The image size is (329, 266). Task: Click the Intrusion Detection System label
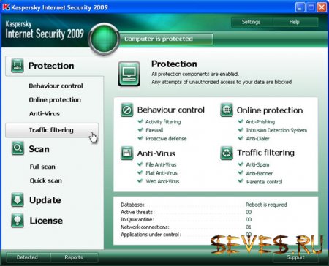(x=276, y=130)
